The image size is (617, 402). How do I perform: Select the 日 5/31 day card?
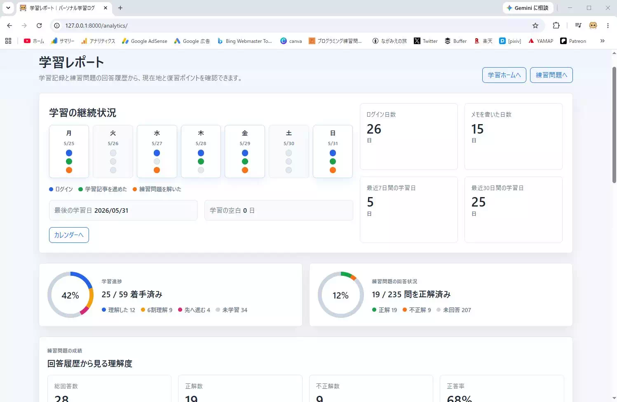[333, 151]
